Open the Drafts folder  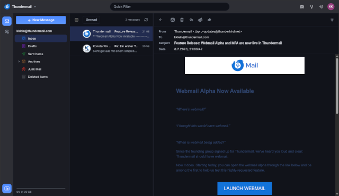tap(41, 46)
